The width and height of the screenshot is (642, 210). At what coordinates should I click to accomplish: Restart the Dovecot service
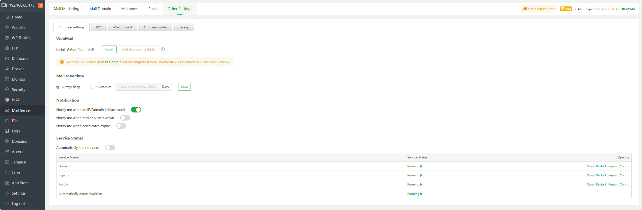coord(601,166)
